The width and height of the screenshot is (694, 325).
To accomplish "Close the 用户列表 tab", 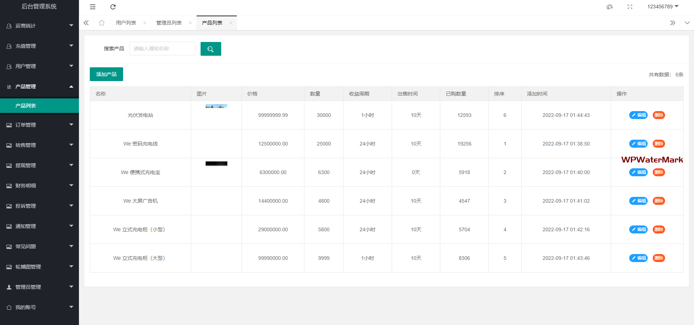I will [x=145, y=23].
